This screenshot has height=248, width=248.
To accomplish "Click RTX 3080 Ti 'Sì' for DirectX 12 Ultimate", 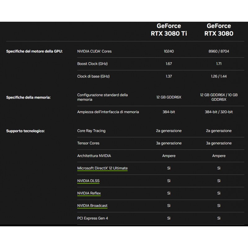I will coord(169,168).
